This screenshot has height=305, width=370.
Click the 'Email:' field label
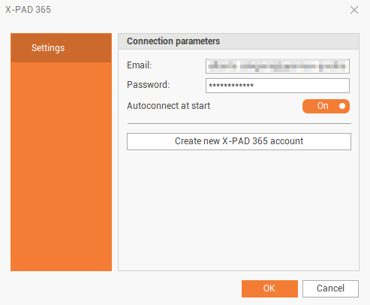click(139, 65)
